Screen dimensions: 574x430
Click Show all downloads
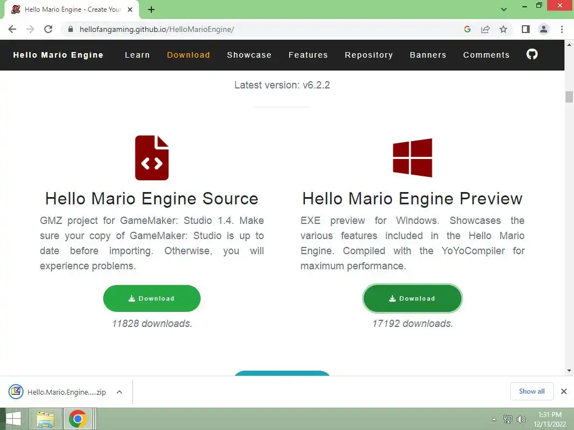[x=531, y=391]
